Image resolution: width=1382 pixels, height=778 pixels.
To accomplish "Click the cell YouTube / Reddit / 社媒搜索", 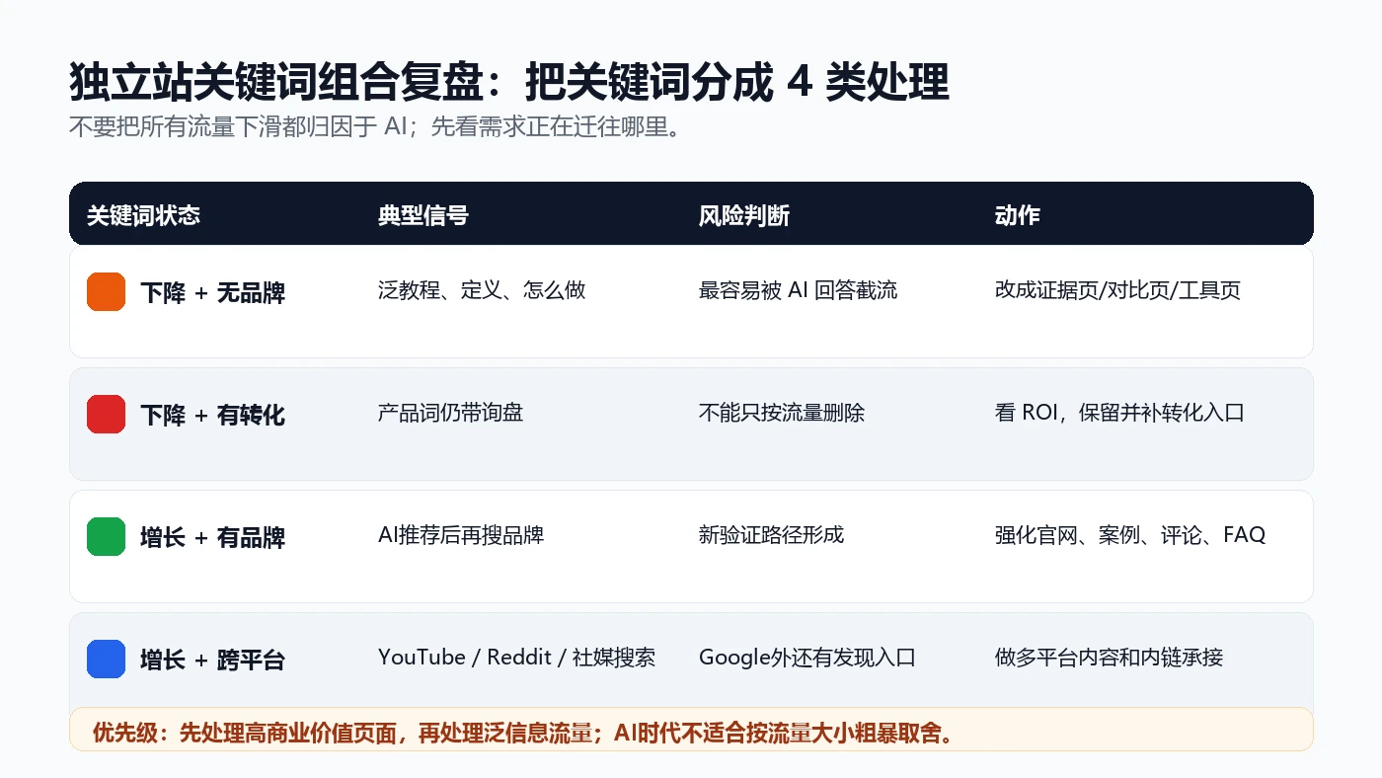I will [x=516, y=658].
